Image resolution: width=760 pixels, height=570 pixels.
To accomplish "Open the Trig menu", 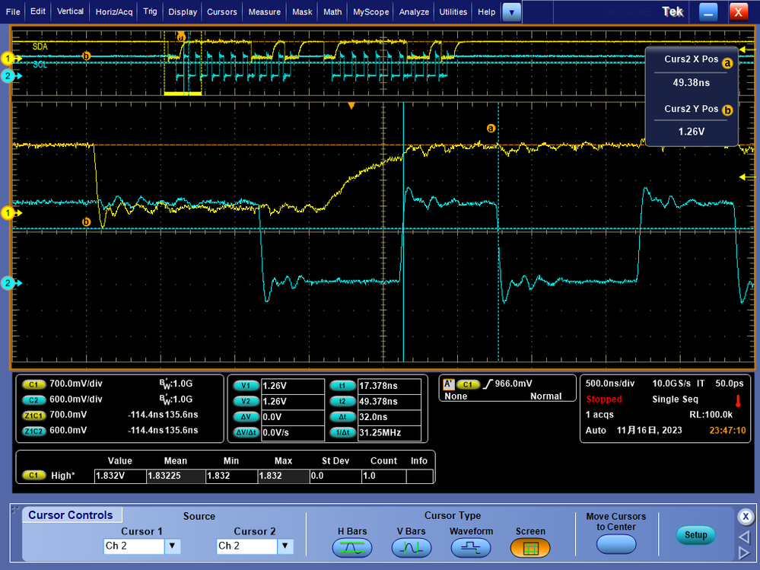I will tap(151, 11).
